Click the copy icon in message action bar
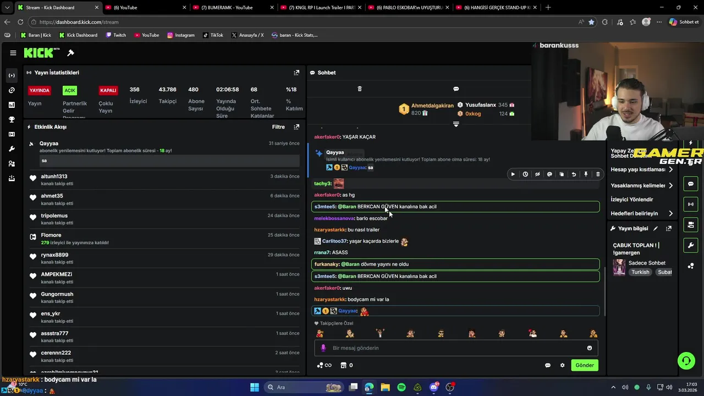 562,174
